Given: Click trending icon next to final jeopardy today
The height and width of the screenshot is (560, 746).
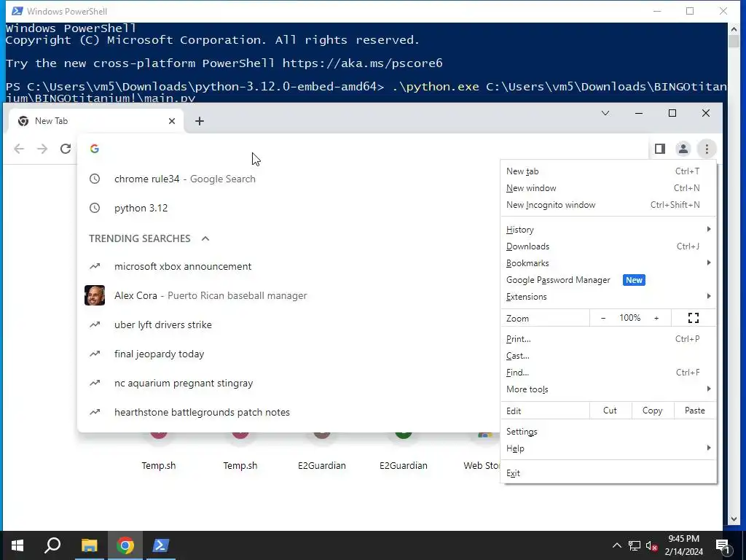Looking at the screenshot, I should (x=95, y=354).
